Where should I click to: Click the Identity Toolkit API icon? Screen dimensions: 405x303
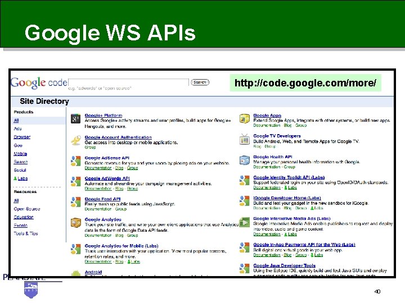tap(244, 180)
